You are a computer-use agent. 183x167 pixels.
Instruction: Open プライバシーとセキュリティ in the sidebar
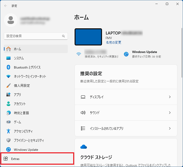tap(36, 140)
